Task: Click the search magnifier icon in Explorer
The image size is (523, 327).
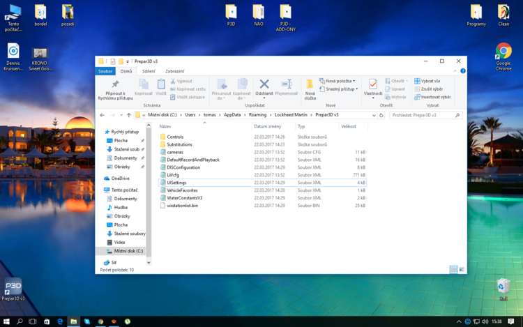Action: pyautogui.click(x=457, y=115)
